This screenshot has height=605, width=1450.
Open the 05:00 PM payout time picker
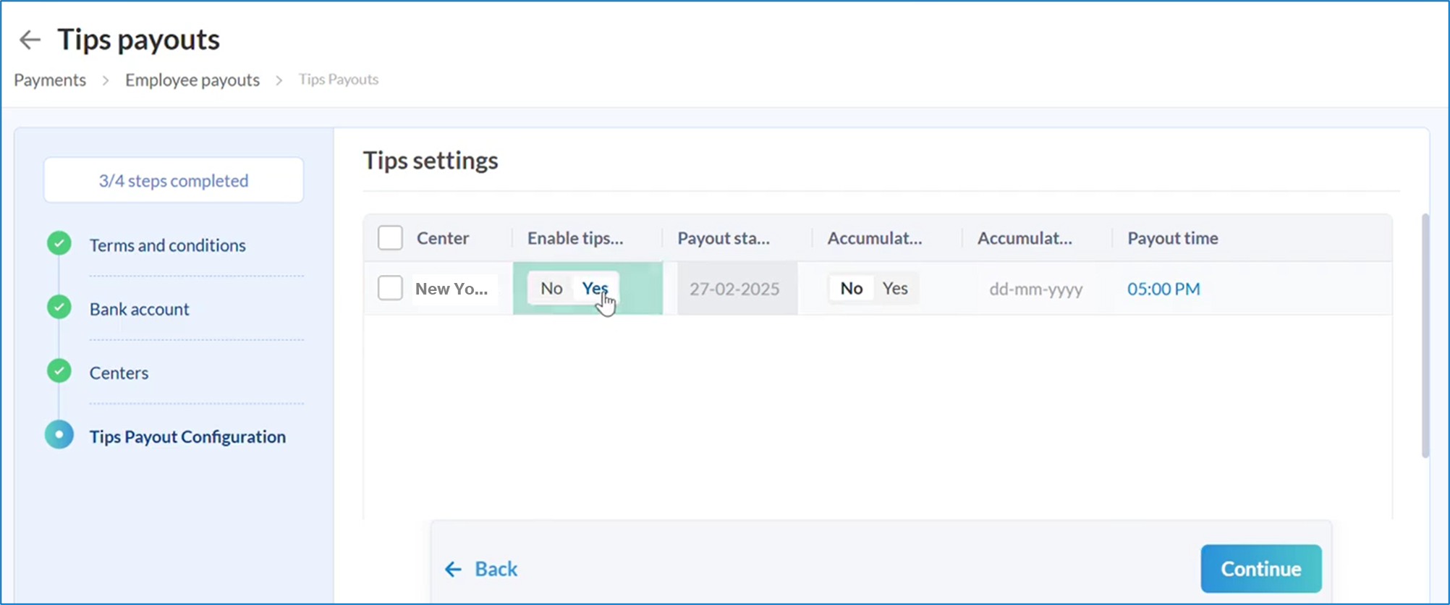click(1163, 289)
